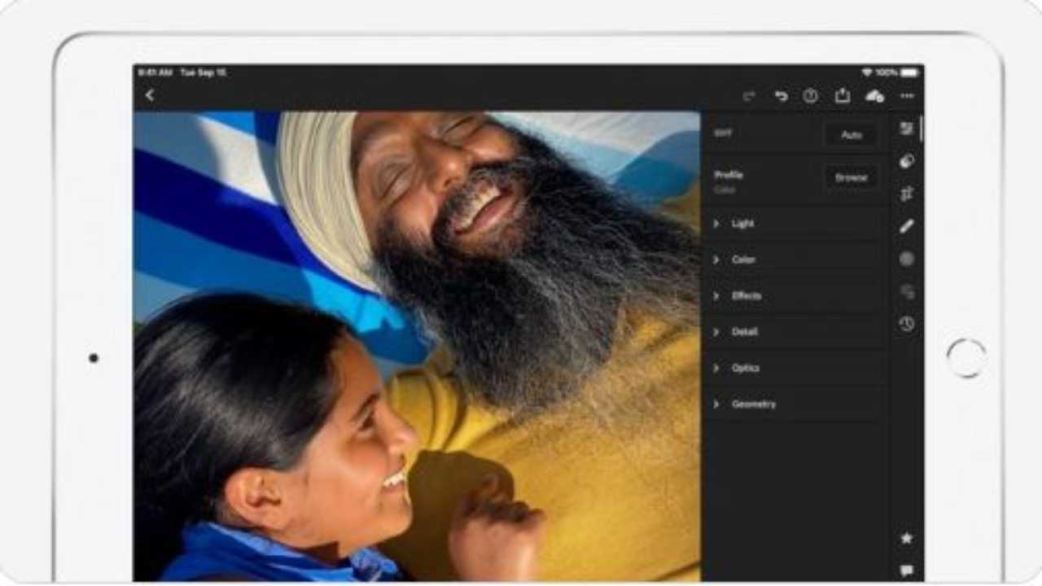The width and height of the screenshot is (1042, 586).
Task: Open the comments speech-bubble icon
Action: click(907, 571)
